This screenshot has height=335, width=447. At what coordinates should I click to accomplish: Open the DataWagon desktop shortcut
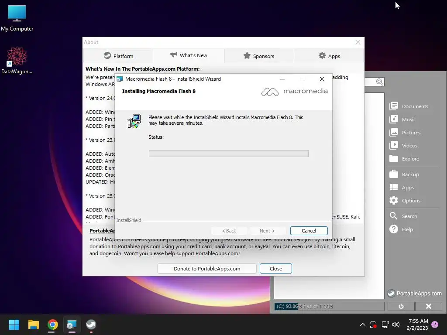(17, 60)
